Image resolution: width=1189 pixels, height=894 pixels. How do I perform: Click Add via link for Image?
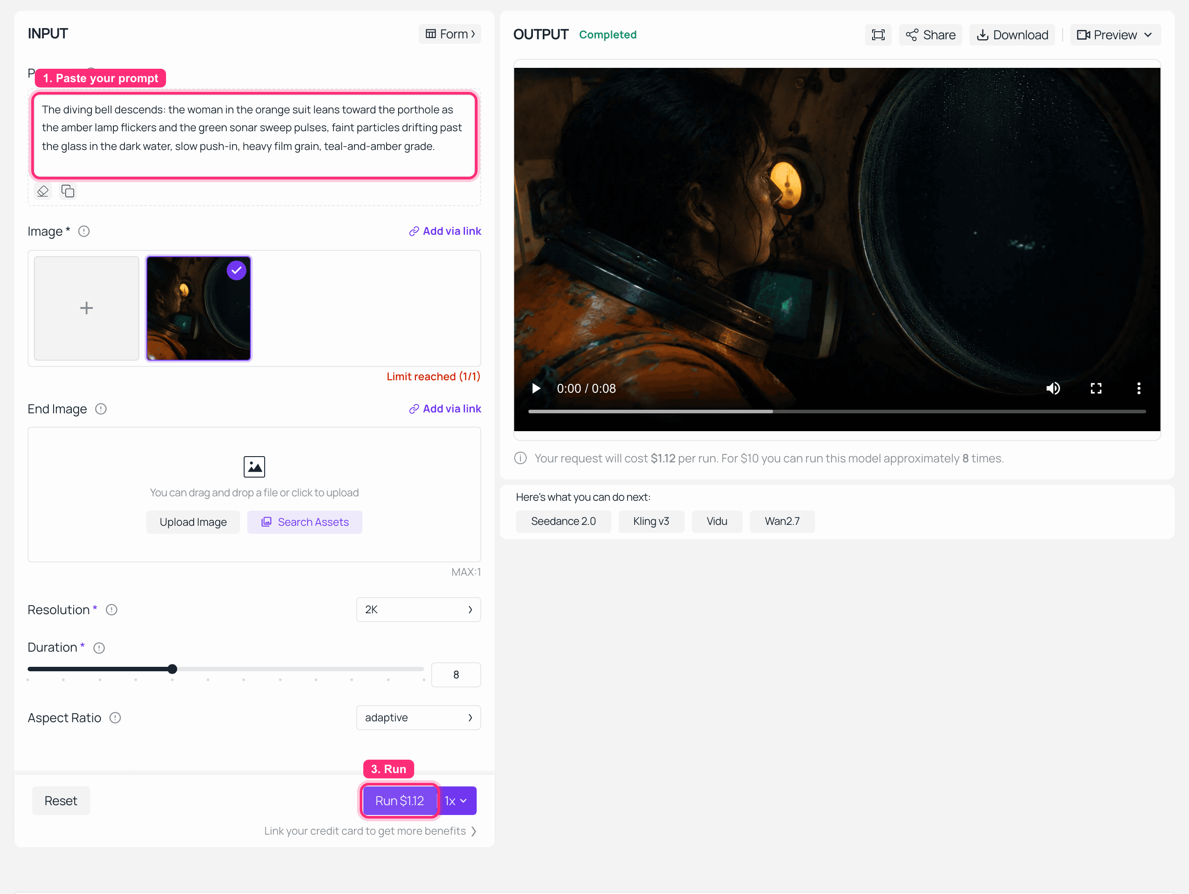coord(445,231)
